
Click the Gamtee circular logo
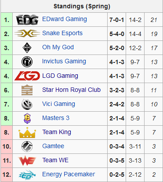pyautogui.click(x=27, y=146)
